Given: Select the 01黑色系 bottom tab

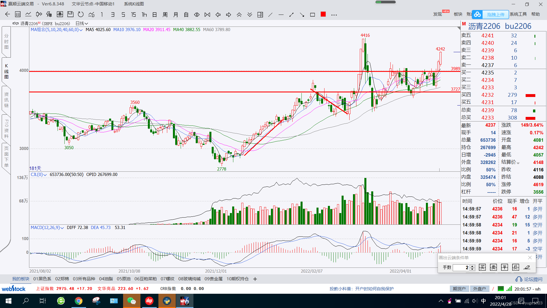Looking at the screenshot, I should pyautogui.click(x=42, y=279).
